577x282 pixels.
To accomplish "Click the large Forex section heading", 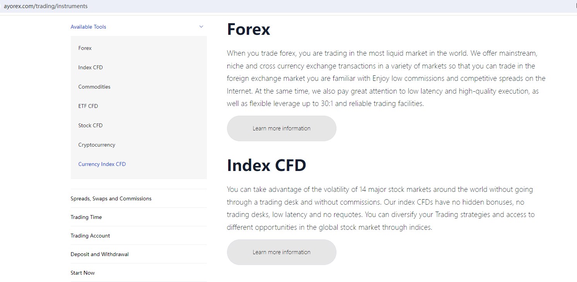I will pyautogui.click(x=249, y=29).
